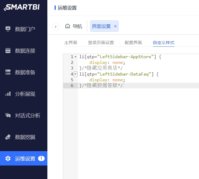Image resolution: width=199 pixels, height=179 pixels.
Task: Open 数据挖掘 in sidebar
Action: click(24, 137)
